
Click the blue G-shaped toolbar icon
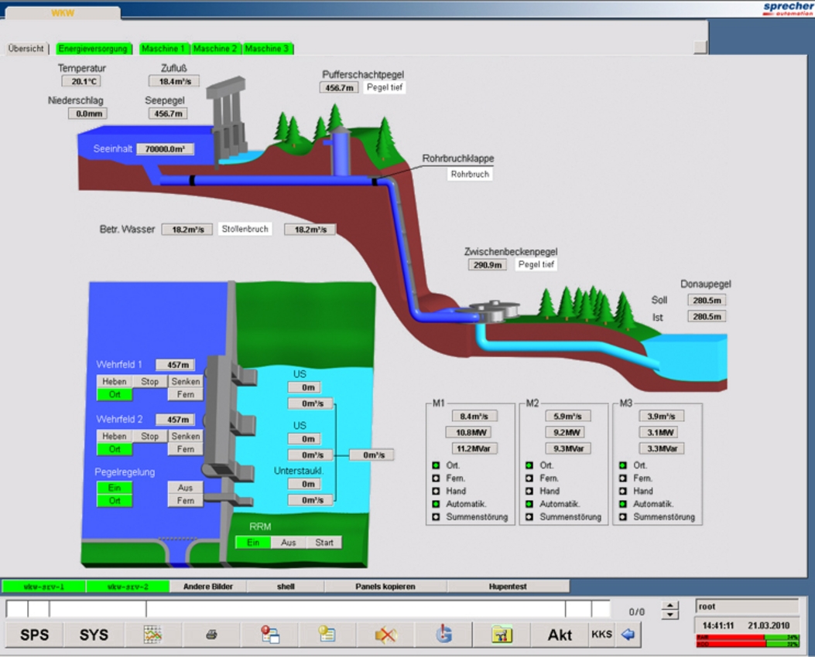coord(443,635)
